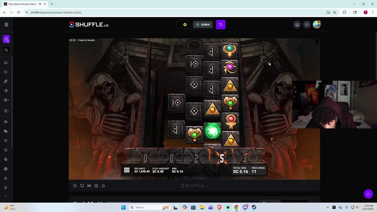Open the purple wallet button
This screenshot has width=377, height=212.
click(221, 25)
